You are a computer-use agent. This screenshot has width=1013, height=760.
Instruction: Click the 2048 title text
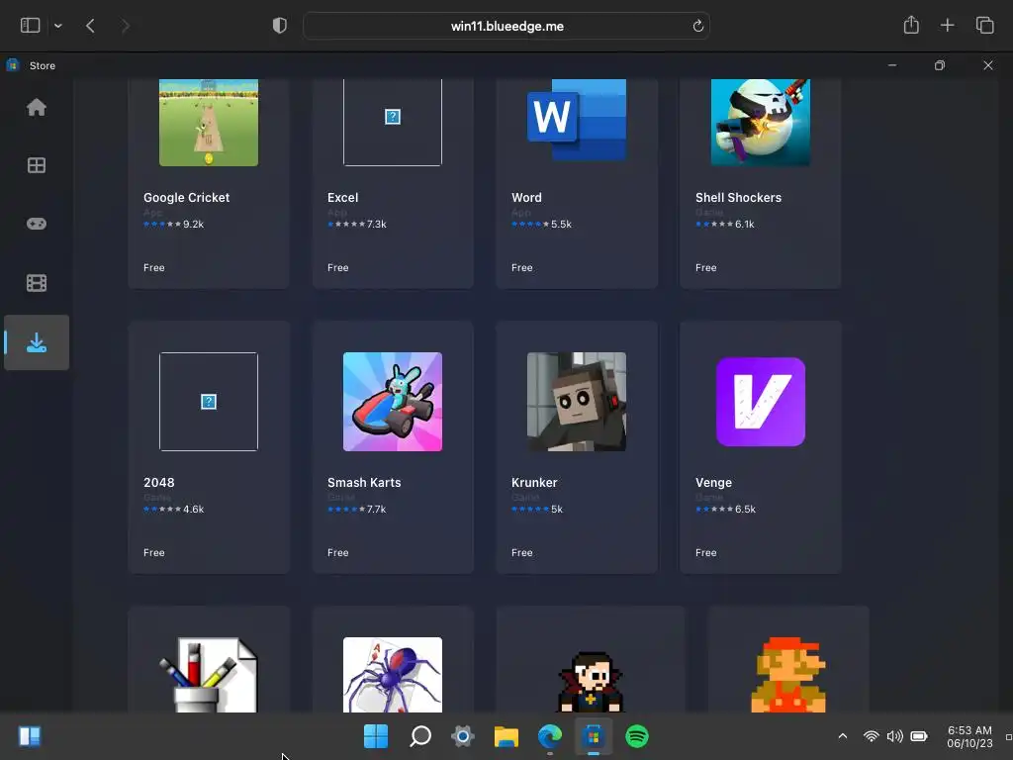[159, 483]
